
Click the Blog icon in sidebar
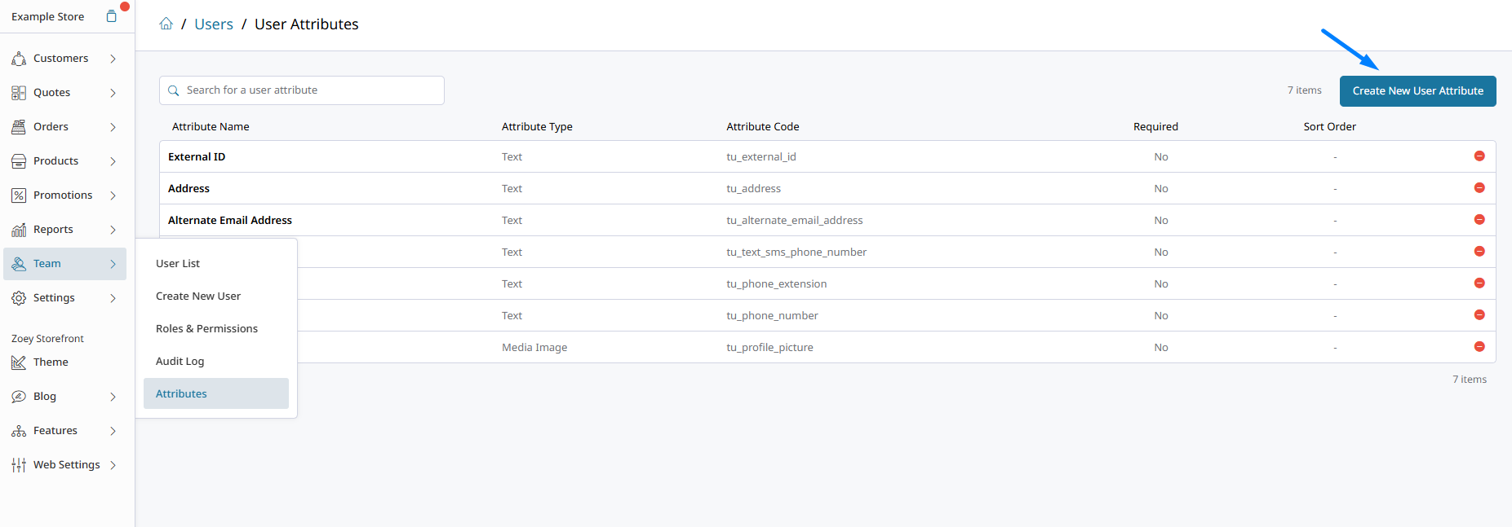coord(19,397)
